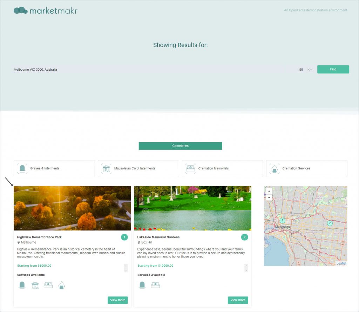This screenshot has height=312, width=359.
Task: Click the number 1 badge on Highview card
Action: pos(124,237)
